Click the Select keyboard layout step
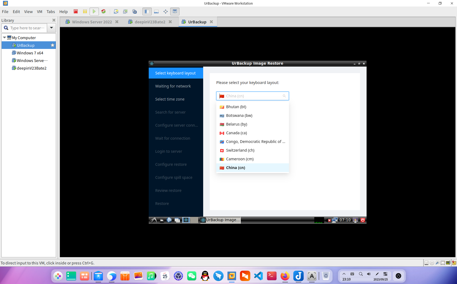Screen dimensions: 457x284 (176, 73)
